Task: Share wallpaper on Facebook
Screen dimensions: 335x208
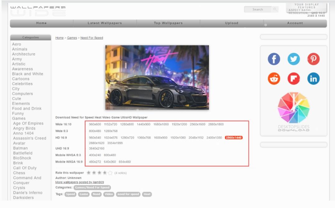Action: [x=274, y=59]
